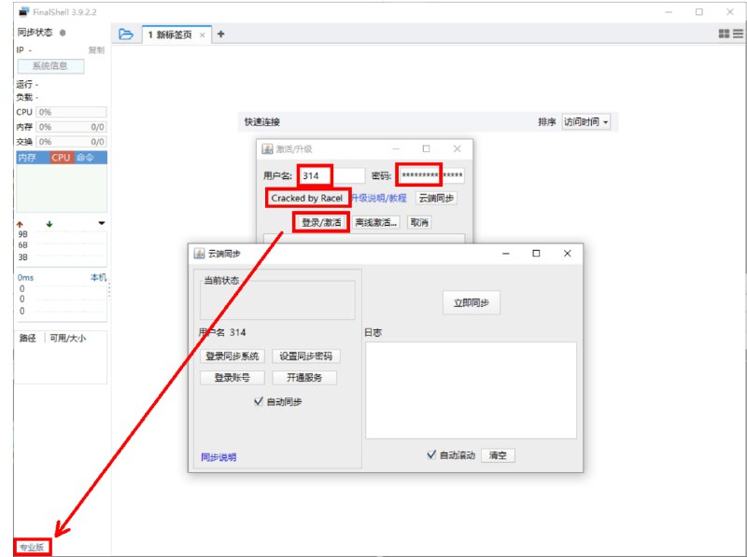This screenshot has width=747, height=557.
Task: Click the 登录/激活 button
Action: (x=321, y=222)
